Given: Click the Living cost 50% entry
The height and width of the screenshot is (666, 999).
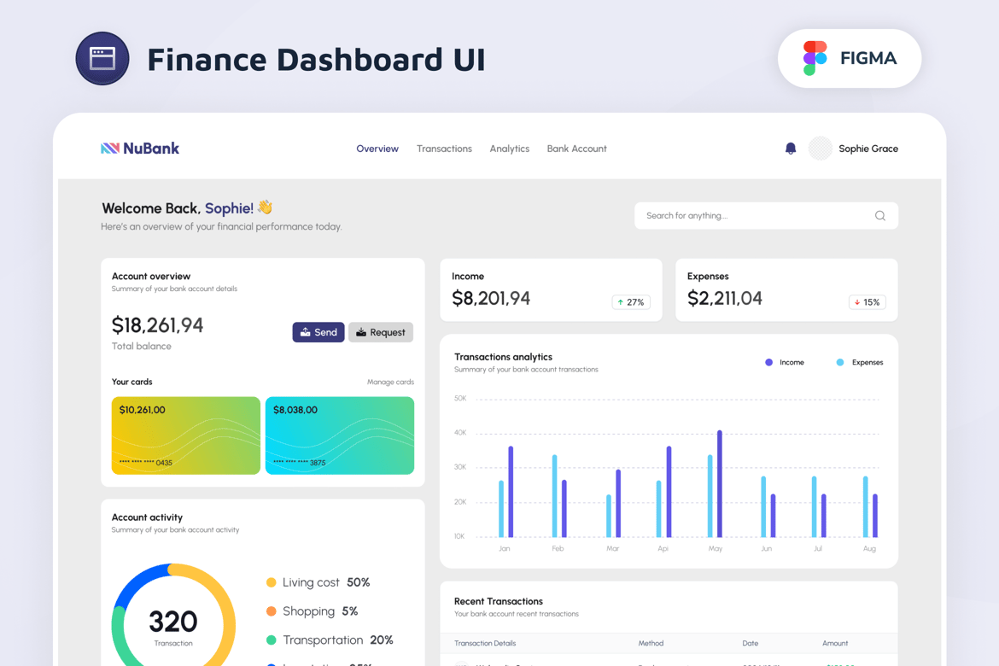Looking at the screenshot, I should pyautogui.click(x=318, y=582).
